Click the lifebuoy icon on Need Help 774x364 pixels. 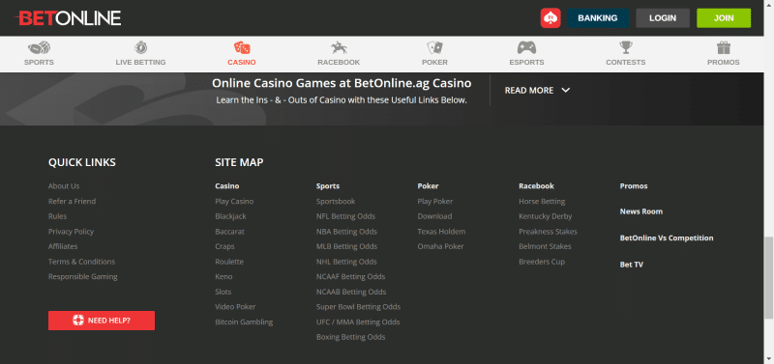78,321
